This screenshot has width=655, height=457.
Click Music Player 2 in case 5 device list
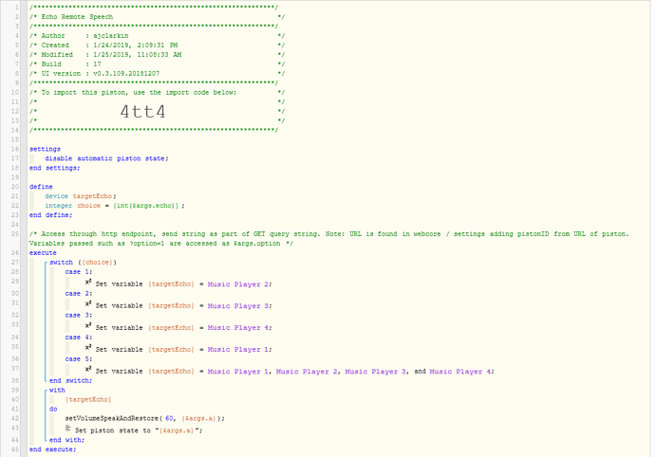(307, 372)
